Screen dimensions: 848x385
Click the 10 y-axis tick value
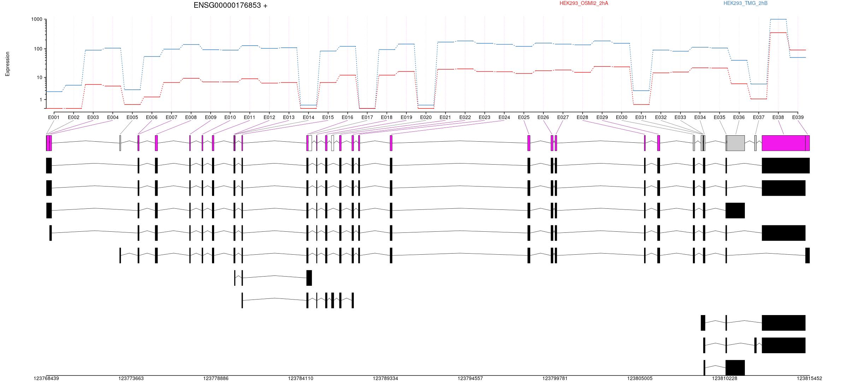(x=40, y=78)
